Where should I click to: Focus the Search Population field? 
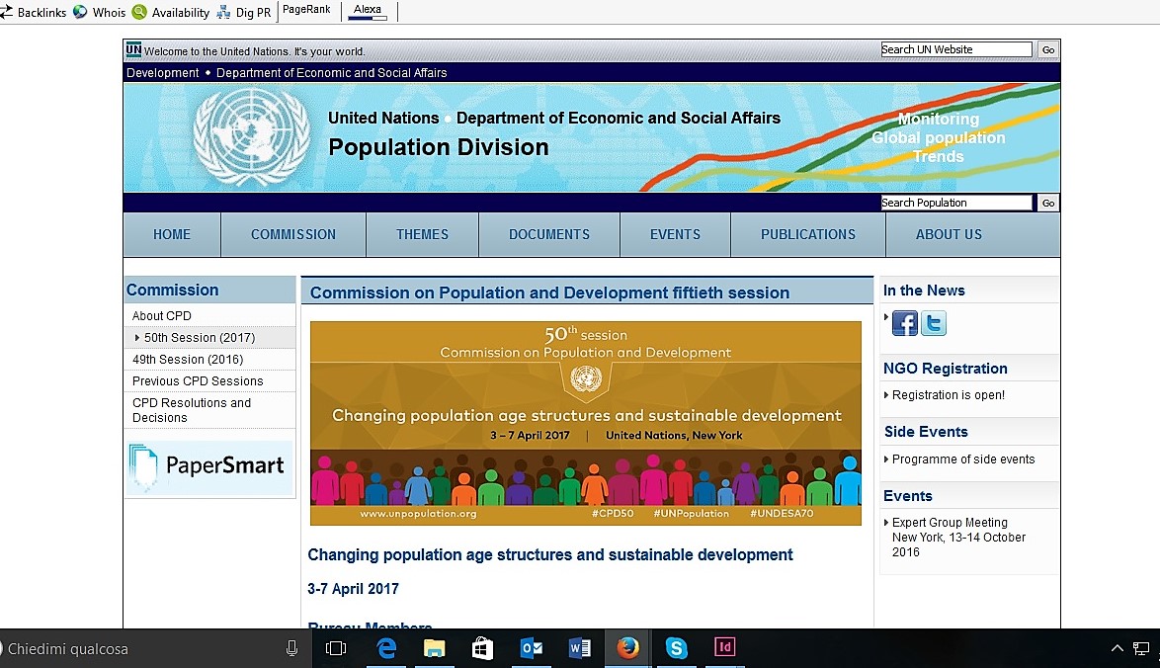coord(955,203)
